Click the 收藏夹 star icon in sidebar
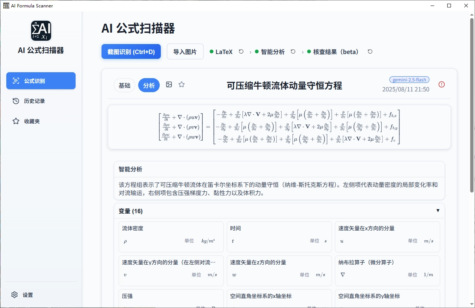The image size is (475, 308). tap(16, 121)
